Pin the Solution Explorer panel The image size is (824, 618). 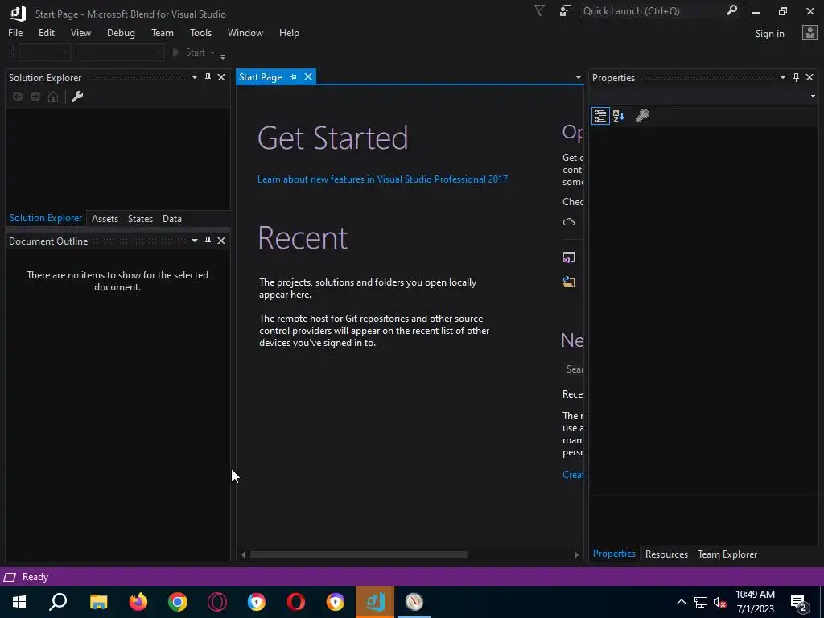click(x=208, y=78)
